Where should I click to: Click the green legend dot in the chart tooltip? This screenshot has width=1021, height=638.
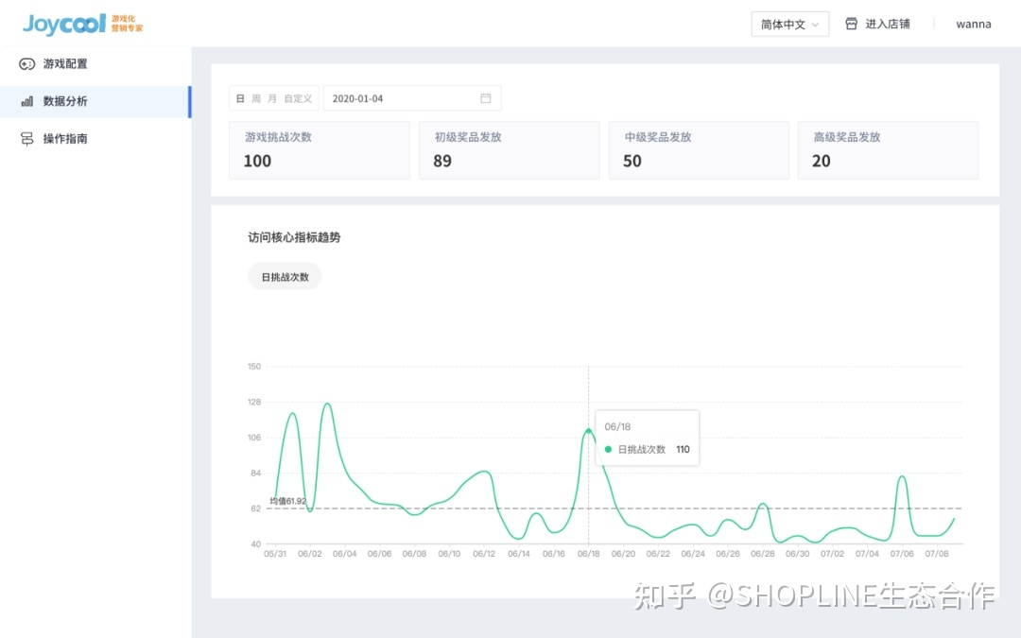(608, 450)
